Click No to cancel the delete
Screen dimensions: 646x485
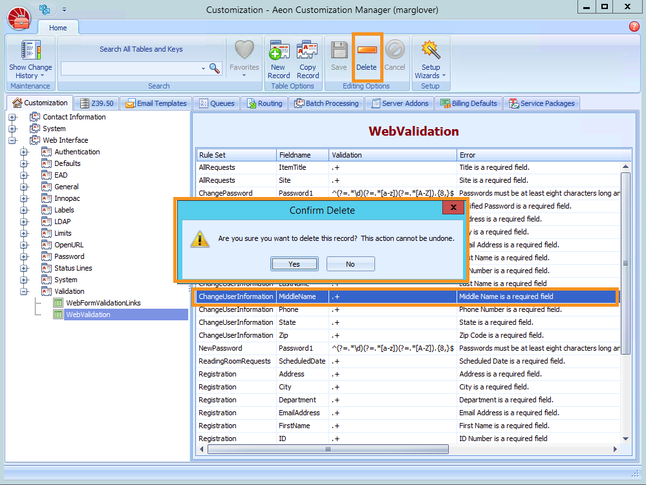click(x=350, y=263)
